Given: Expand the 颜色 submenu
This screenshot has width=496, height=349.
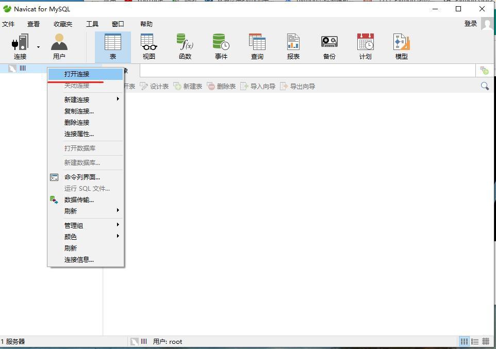Looking at the screenshot, I should 86,237.
